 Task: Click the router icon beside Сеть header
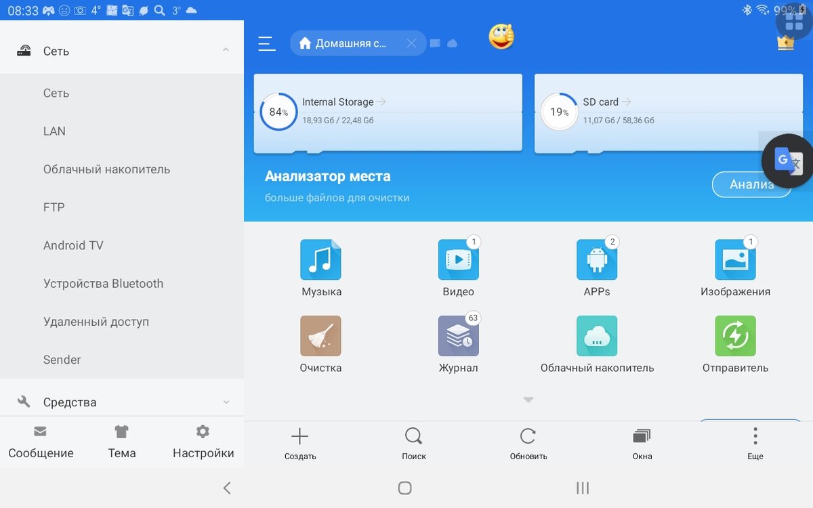click(x=24, y=50)
